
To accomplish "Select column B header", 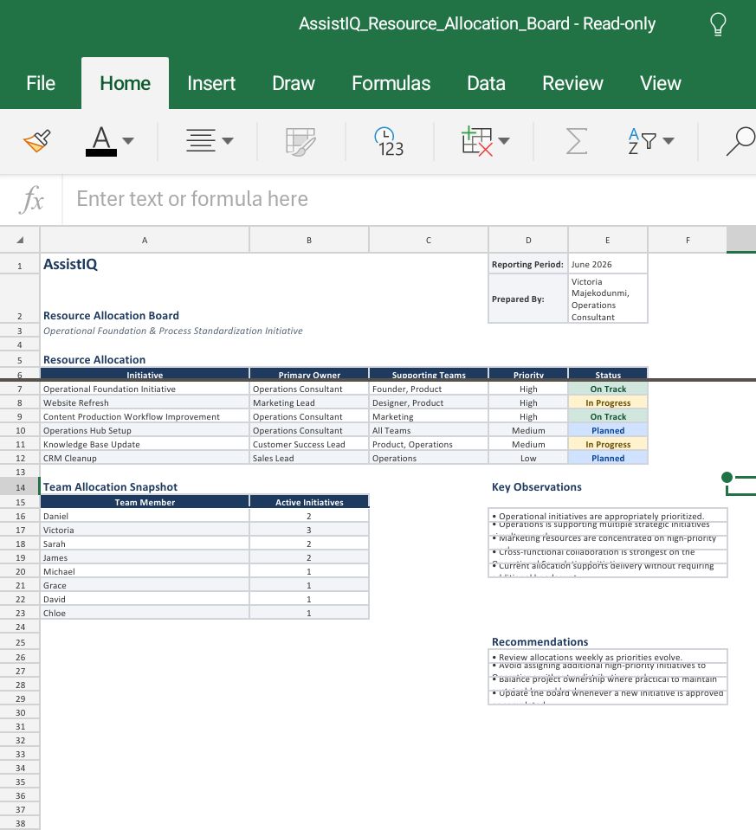I will 309,241.
